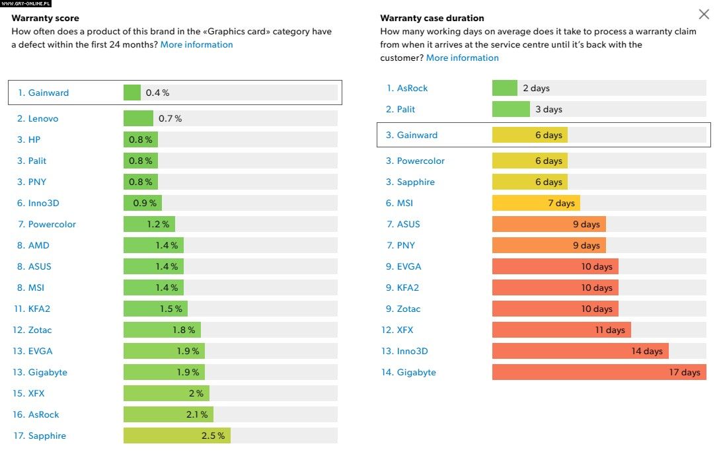Open the Inno3D link in warranty score

point(44,204)
